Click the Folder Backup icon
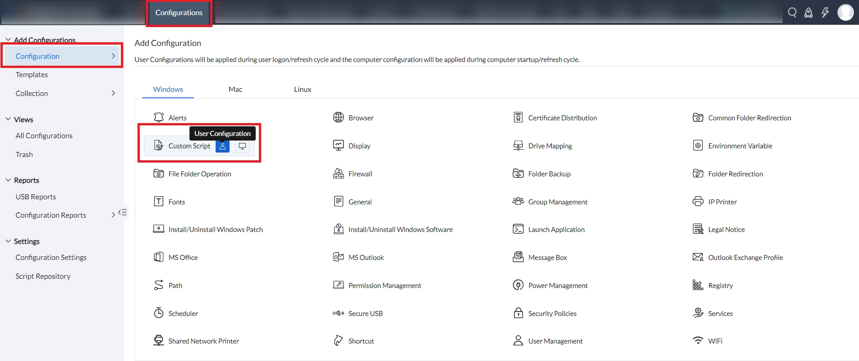 coord(518,174)
